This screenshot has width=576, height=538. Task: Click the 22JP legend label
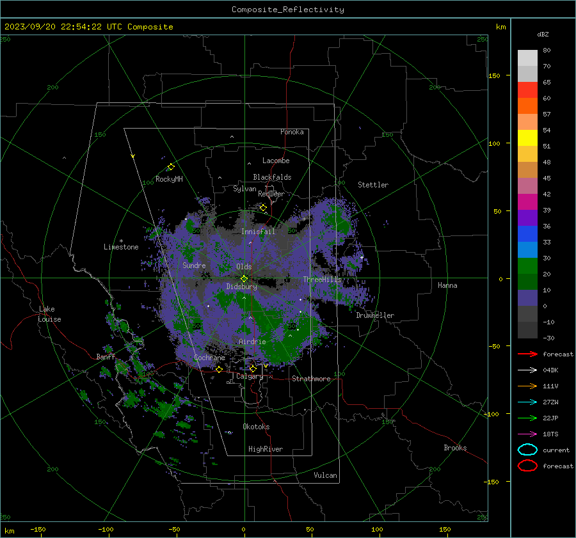(550, 418)
